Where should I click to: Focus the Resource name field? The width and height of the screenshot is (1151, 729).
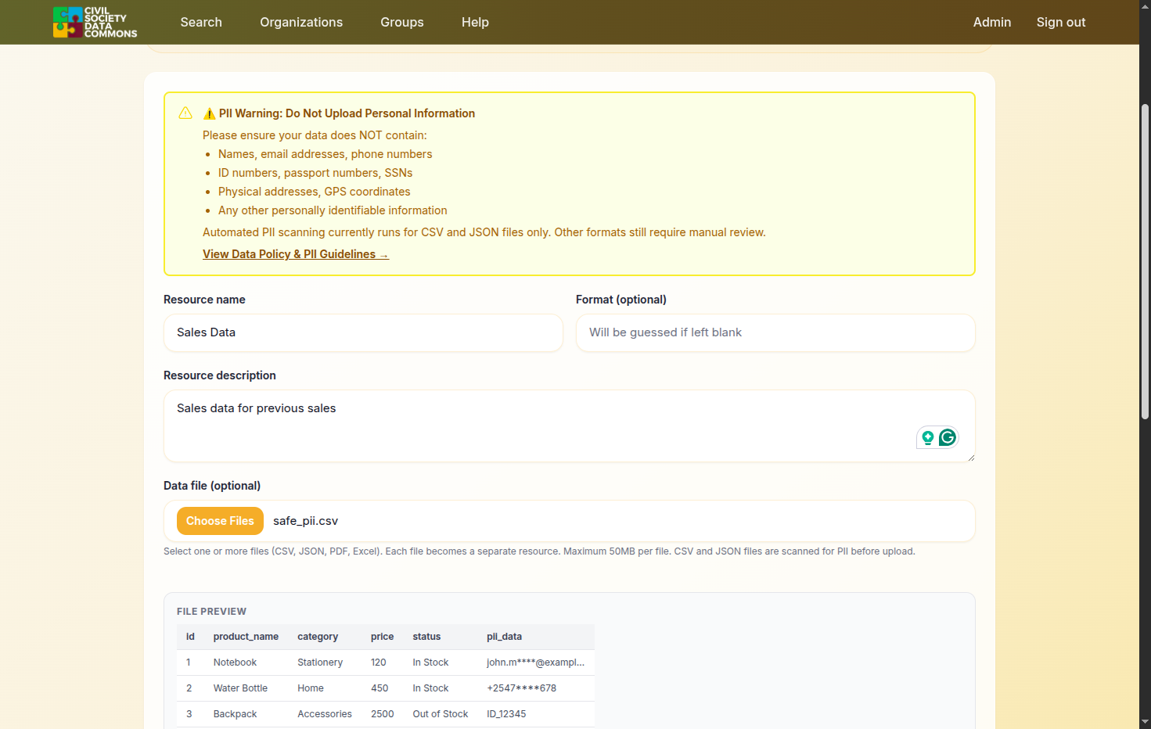[x=363, y=332]
